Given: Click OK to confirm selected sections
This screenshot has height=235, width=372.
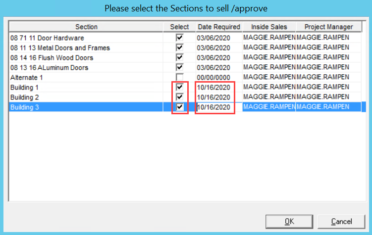Looking at the screenshot, I should tap(289, 222).
